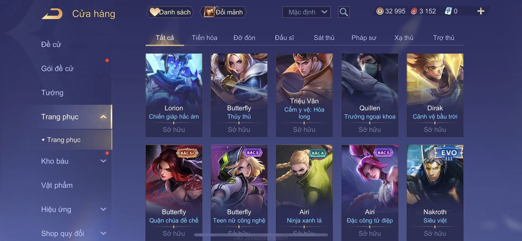522x241 pixels.
Task: Tap the red gem currency icon
Action: point(414,11)
